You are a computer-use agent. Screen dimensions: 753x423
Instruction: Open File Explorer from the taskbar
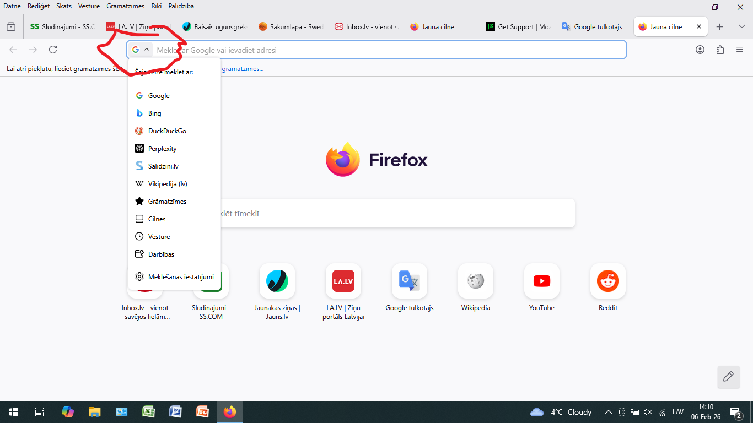coord(95,412)
